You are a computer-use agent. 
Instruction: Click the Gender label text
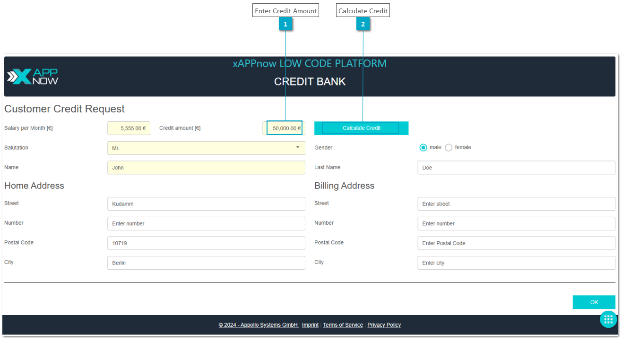323,148
